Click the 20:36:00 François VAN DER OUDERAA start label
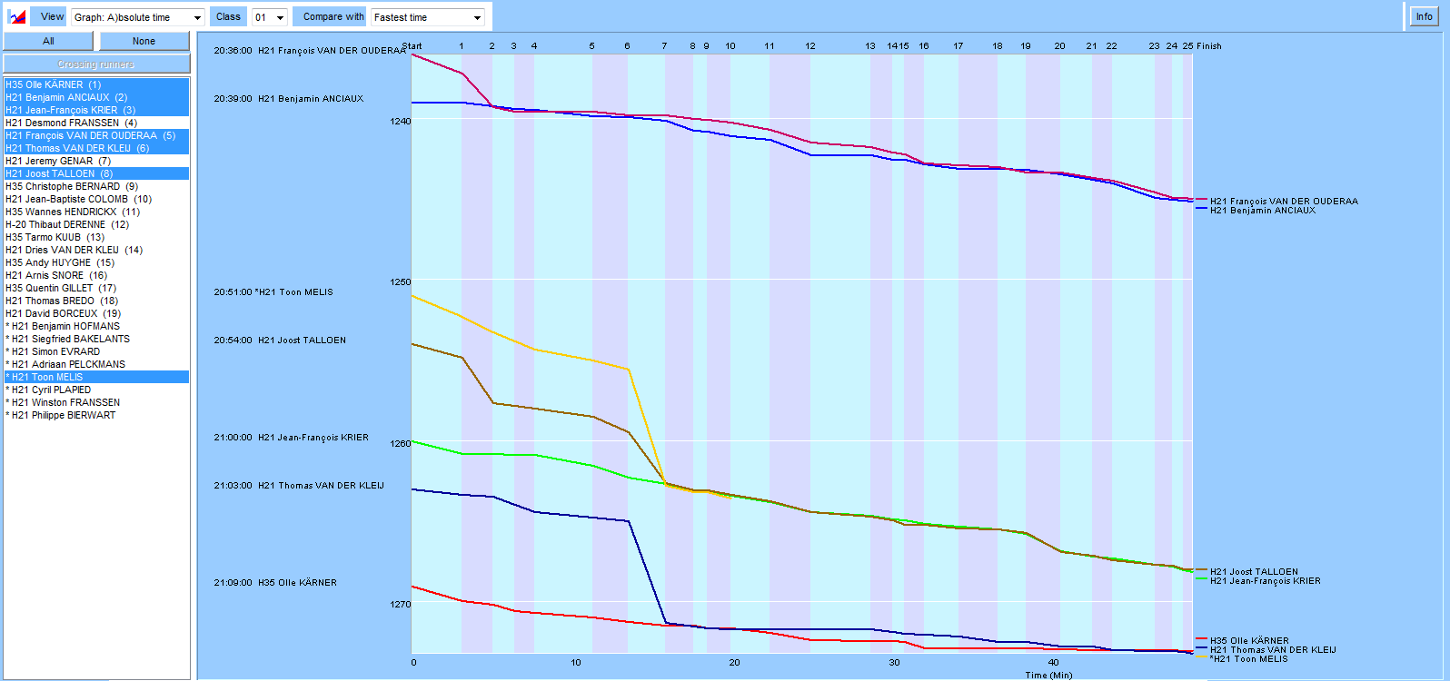Image resolution: width=1450 pixels, height=681 pixels. (310, 51)
